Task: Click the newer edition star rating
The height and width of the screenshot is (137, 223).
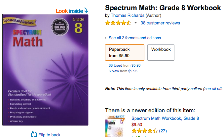Action: click(144, 131)
